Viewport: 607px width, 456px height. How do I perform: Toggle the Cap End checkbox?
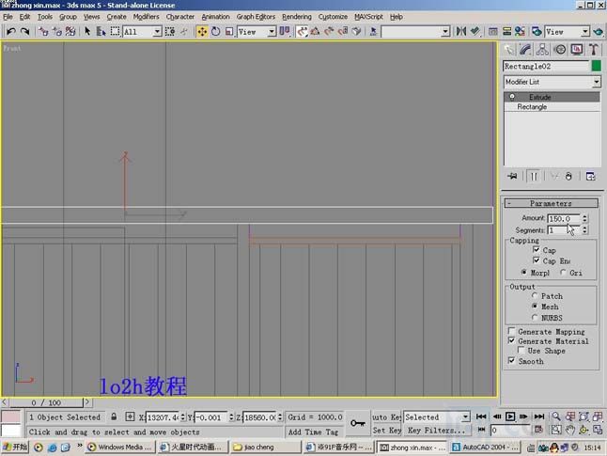(537, 260)
